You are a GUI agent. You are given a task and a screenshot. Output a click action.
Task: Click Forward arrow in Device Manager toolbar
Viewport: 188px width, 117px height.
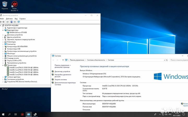(3, 22)
